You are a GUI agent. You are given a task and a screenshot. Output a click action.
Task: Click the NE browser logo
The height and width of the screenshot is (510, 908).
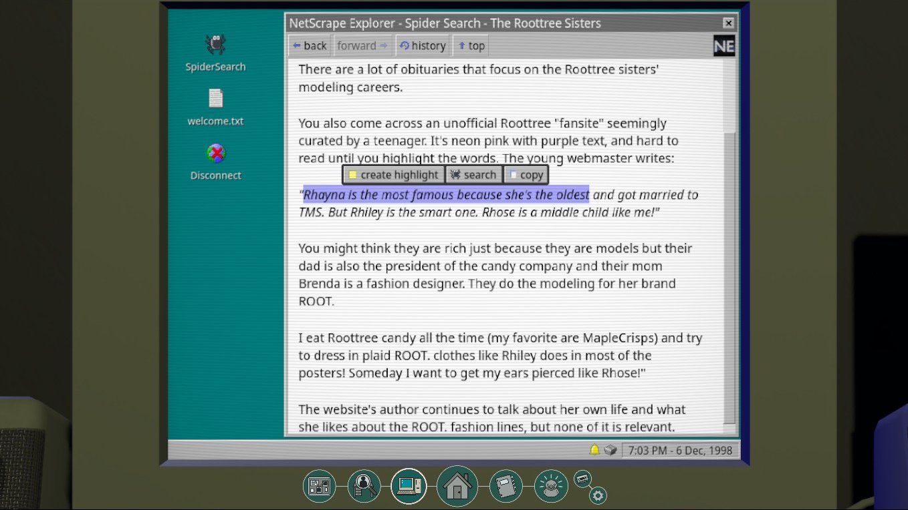(x=724, y=46)
